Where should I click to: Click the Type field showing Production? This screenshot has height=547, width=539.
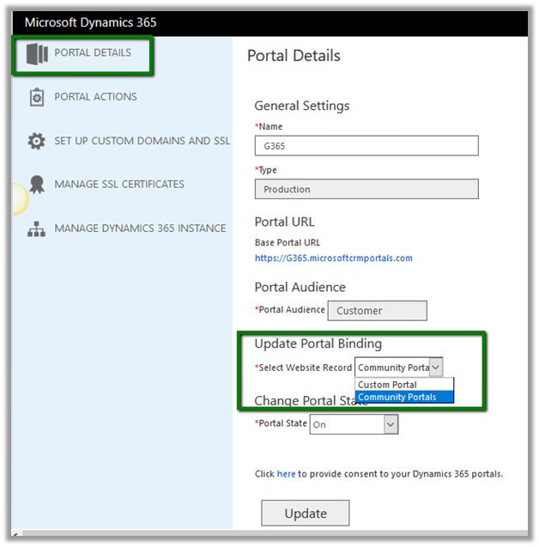point(366,189)
